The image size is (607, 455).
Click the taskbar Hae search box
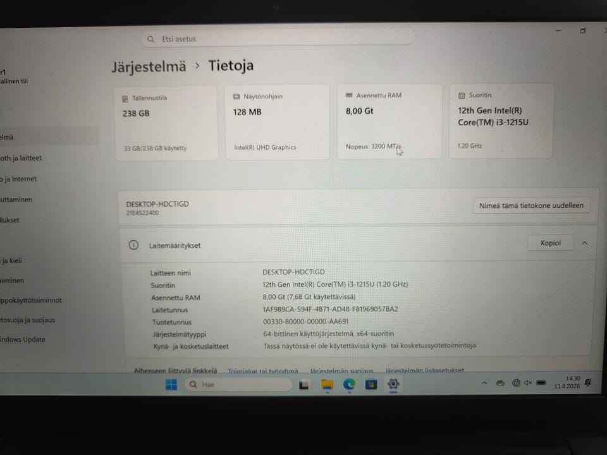tap(238, 384)
